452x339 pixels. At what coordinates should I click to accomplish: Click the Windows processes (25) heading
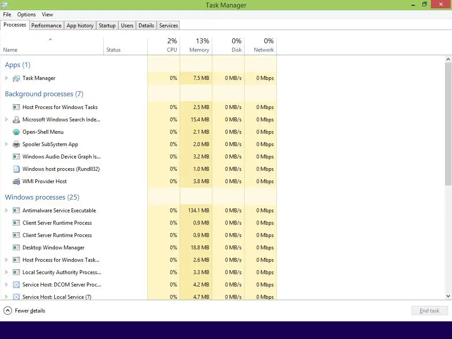42,197
